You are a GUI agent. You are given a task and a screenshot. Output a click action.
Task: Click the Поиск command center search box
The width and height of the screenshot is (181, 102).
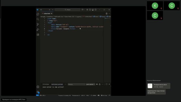[68, 10]
